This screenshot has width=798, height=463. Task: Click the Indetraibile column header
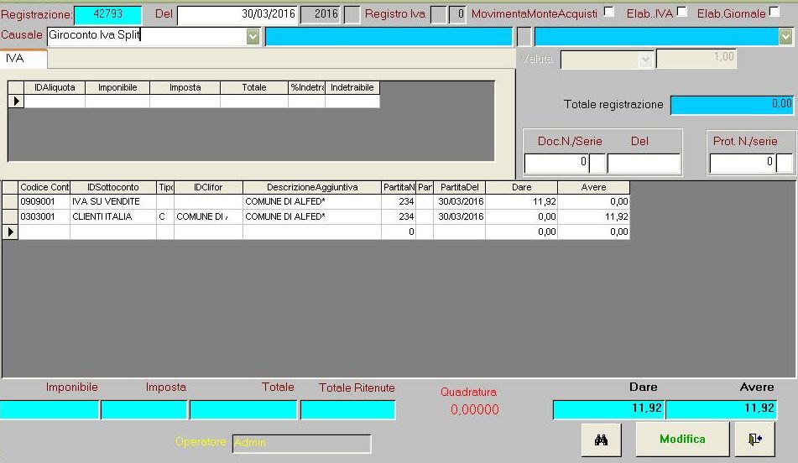pos(352,87)
